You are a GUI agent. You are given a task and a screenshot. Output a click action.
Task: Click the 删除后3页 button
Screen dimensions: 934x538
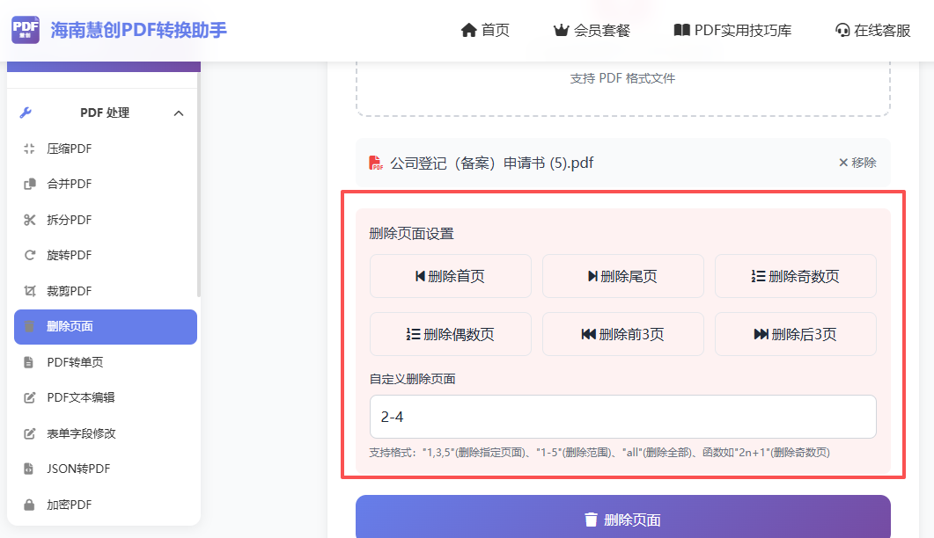[796, 334]
